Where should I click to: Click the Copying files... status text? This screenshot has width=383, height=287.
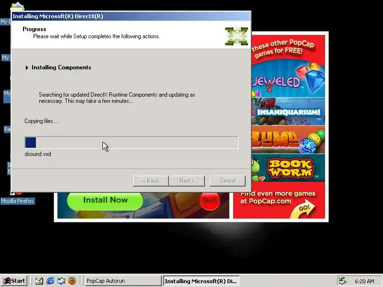[41, 121]
